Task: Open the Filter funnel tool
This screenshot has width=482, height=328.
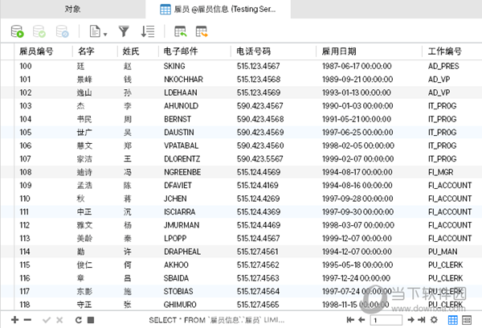Action: point(124,31)
